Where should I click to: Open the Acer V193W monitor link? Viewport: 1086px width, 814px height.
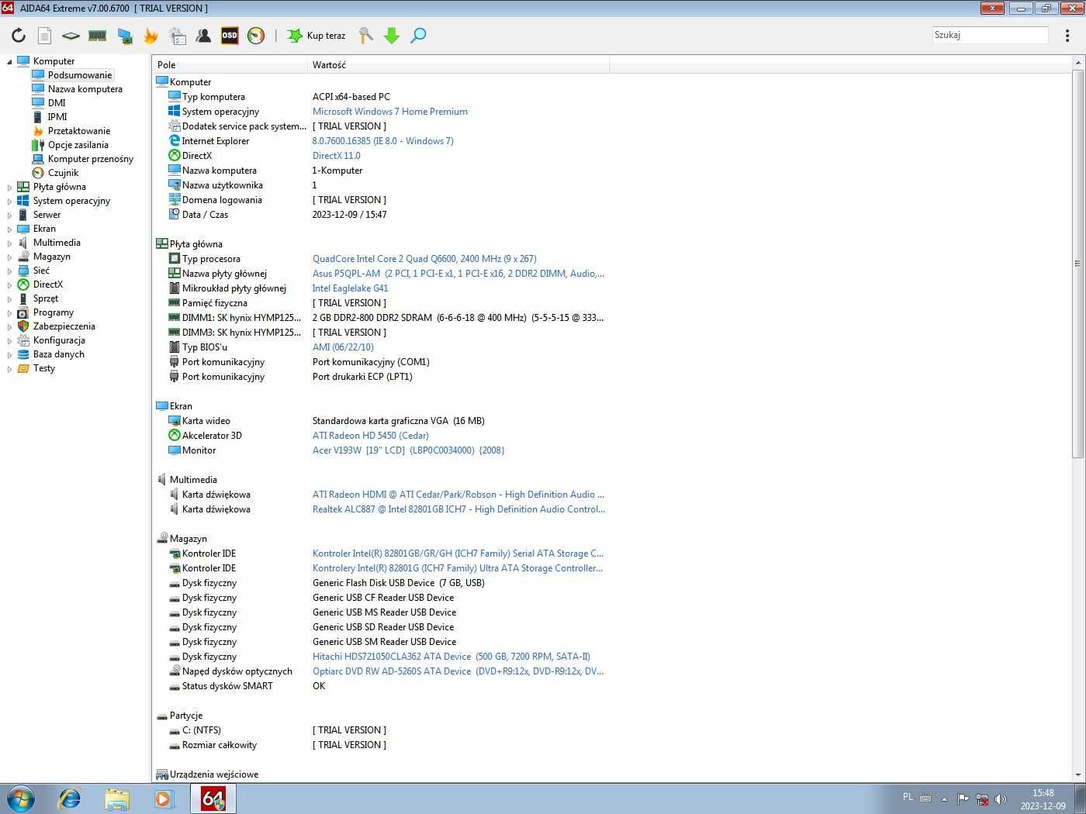pos(408,450)
